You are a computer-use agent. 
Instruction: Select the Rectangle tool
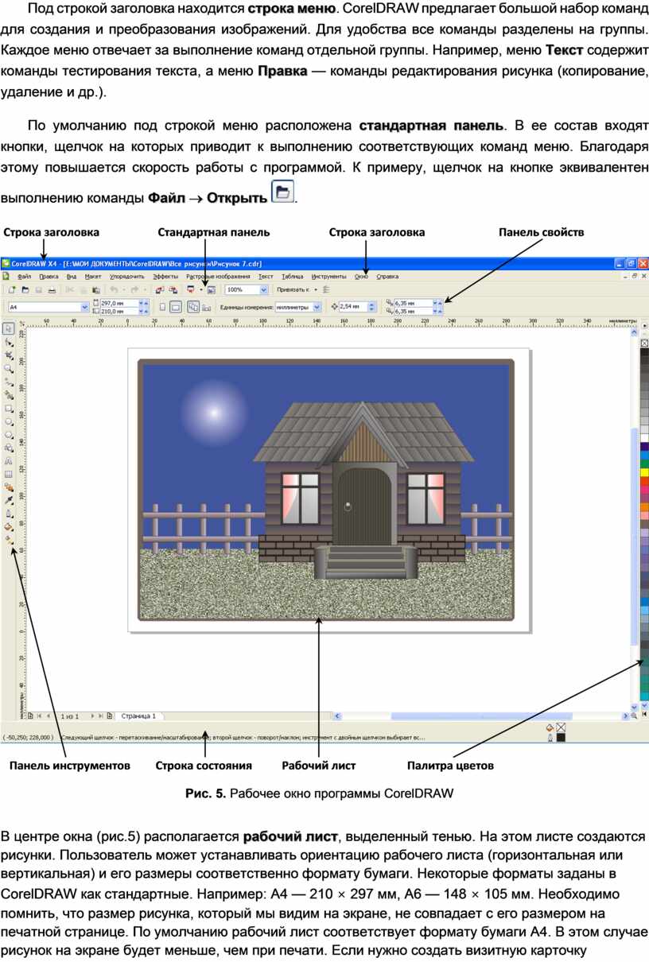pos(9,409)
